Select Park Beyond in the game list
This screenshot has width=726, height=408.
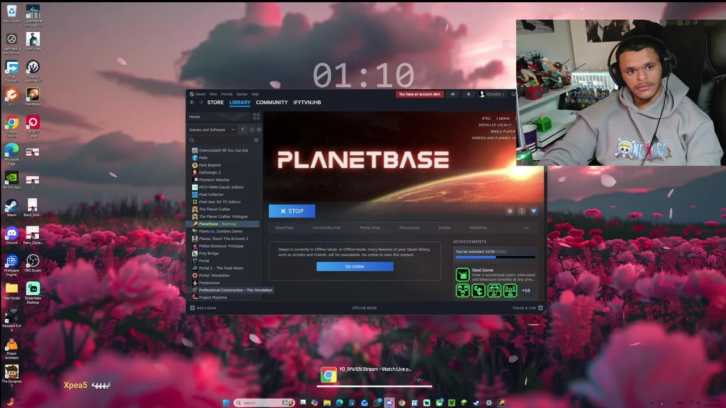(210, 165)
